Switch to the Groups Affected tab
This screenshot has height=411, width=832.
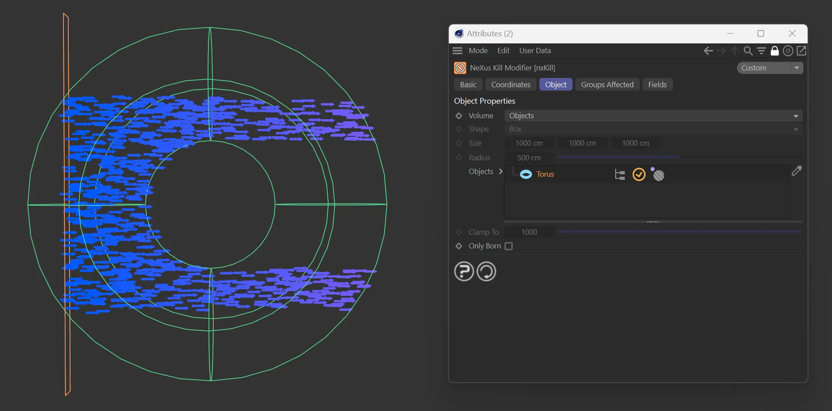607,85
